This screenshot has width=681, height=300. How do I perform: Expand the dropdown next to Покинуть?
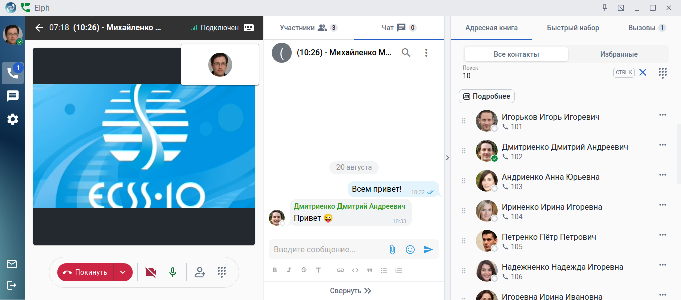(x=123, y=272)
